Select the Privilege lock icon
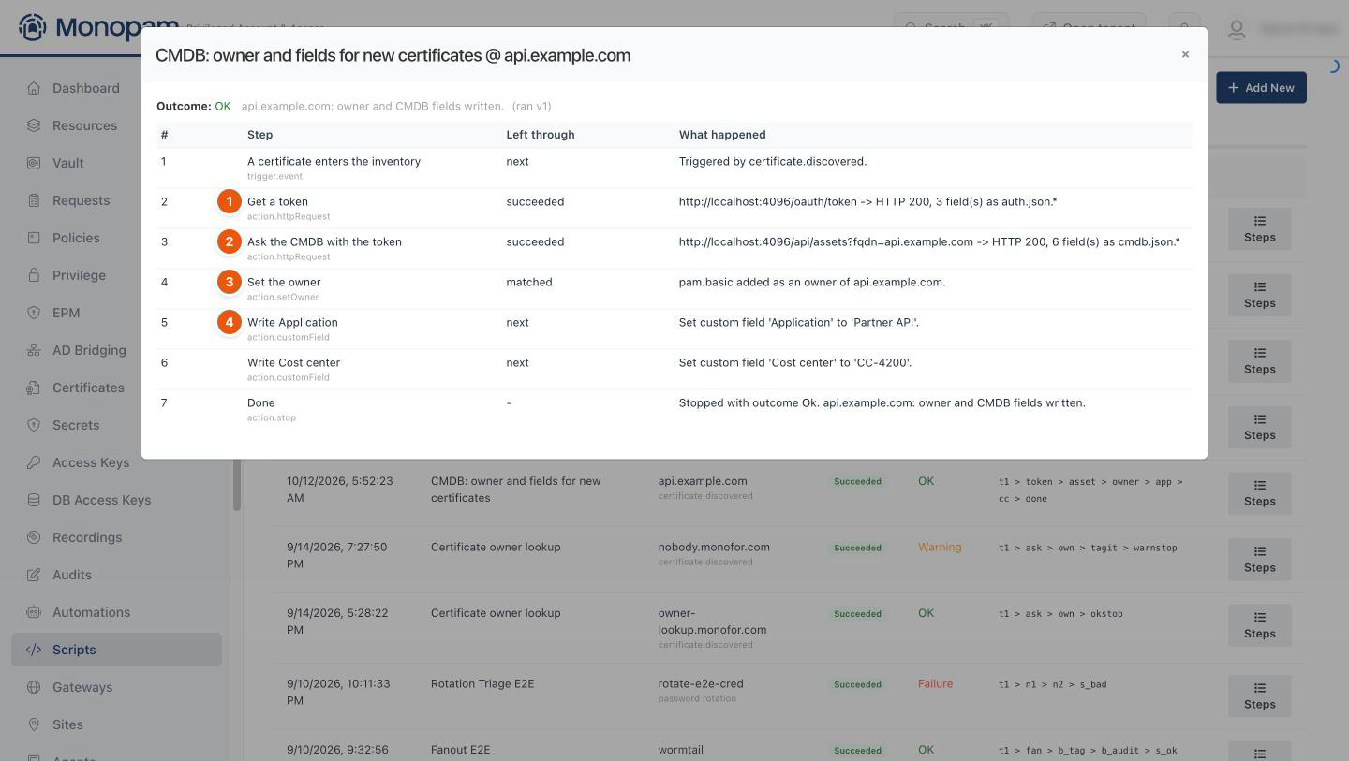The image size is (1349, 761). 34,275
